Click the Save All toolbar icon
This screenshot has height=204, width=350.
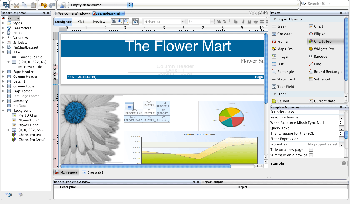pos(5,5)
